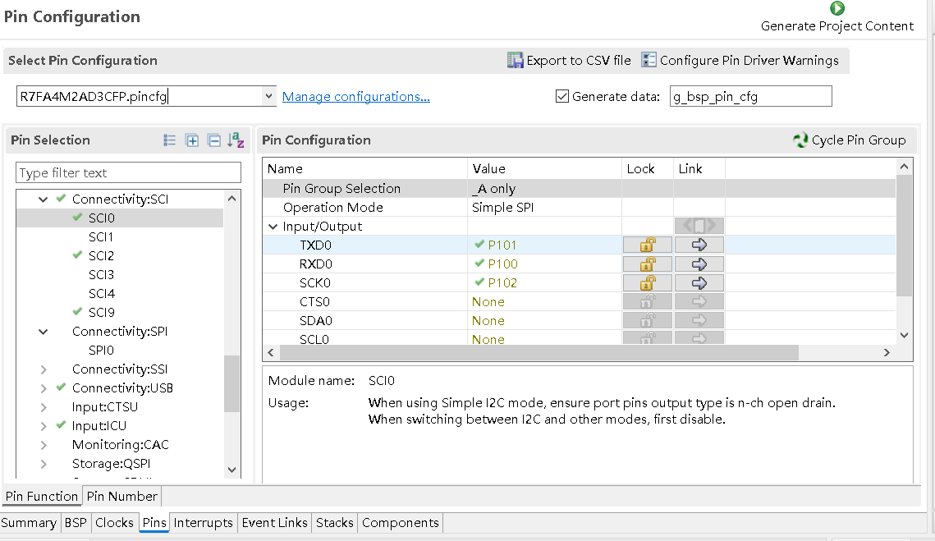Switch to the Clocks tab
Image resolution: width=935 pixels, height=541 pixels.
[114, 522]
